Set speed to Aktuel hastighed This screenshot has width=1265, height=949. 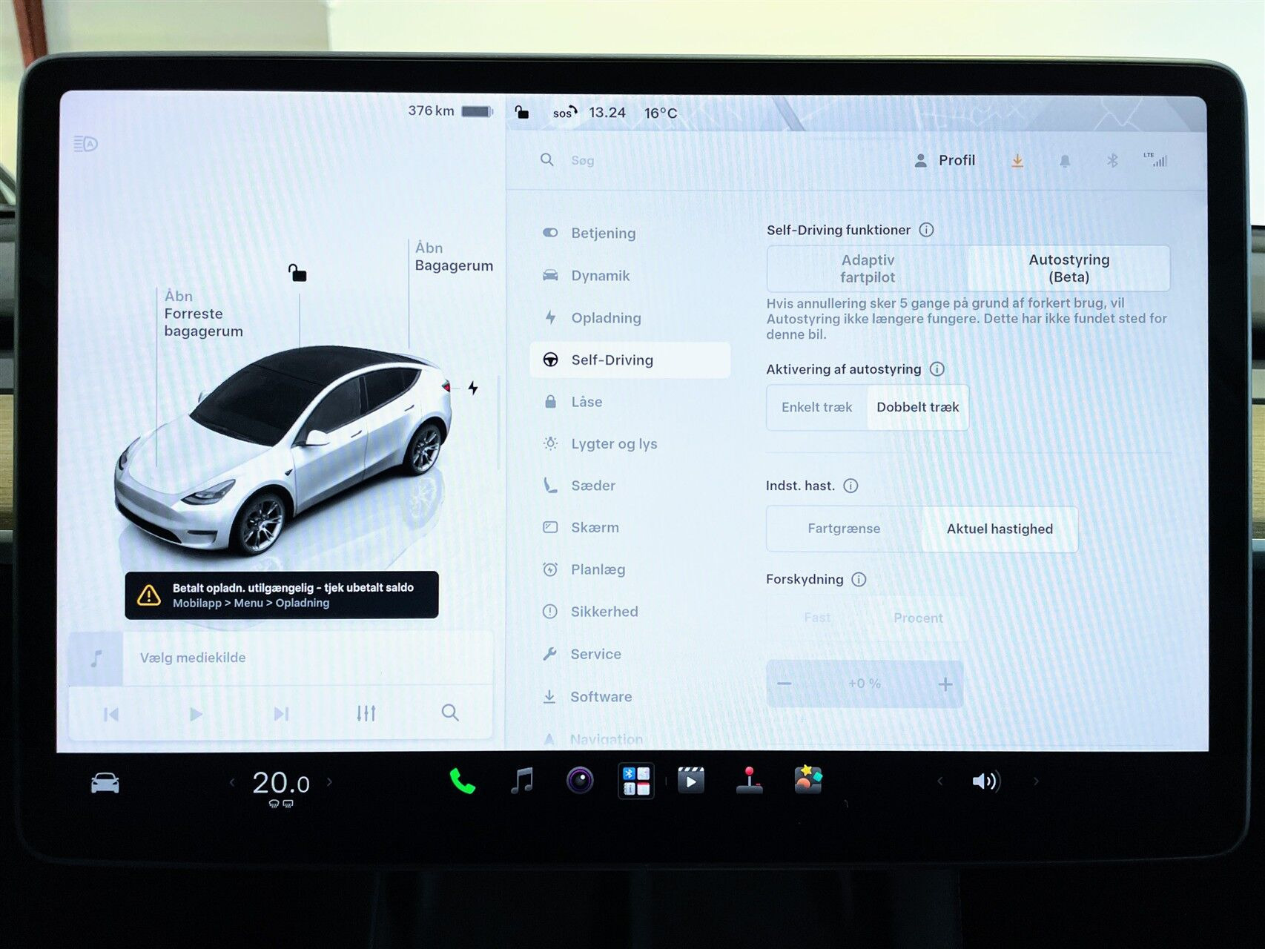pos(1000,529)
